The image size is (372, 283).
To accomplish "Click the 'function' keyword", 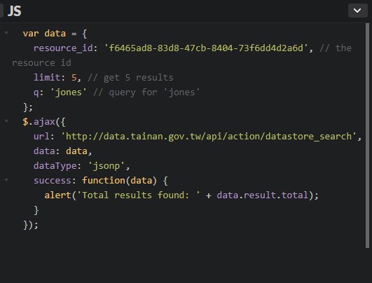I will click(104, 180).
